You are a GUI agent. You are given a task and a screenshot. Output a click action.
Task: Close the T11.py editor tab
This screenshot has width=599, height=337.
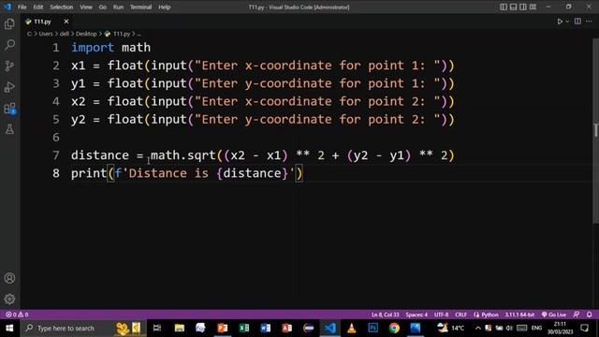click(66, 22)
